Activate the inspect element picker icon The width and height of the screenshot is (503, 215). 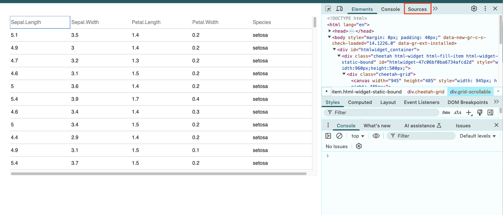click(x=328, y=9)
